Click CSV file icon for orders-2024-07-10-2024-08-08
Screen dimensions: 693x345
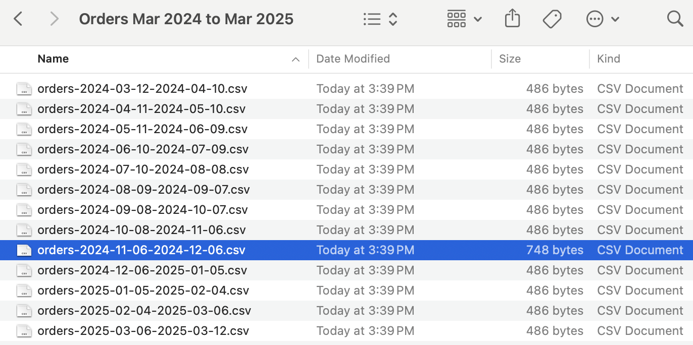point(24,169)
